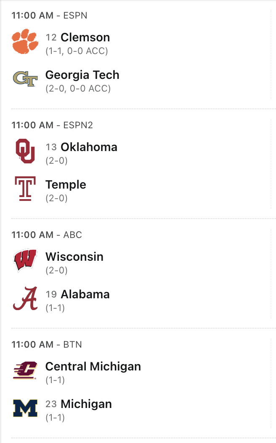Click the 11:00 AM - ESPN2 game header

coord(52,125)
